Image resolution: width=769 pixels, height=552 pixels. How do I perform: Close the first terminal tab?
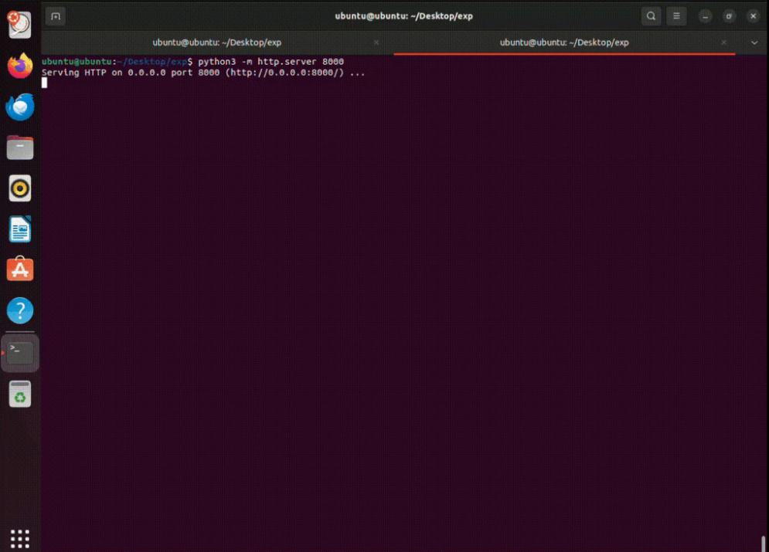click(x=376, y=42)
